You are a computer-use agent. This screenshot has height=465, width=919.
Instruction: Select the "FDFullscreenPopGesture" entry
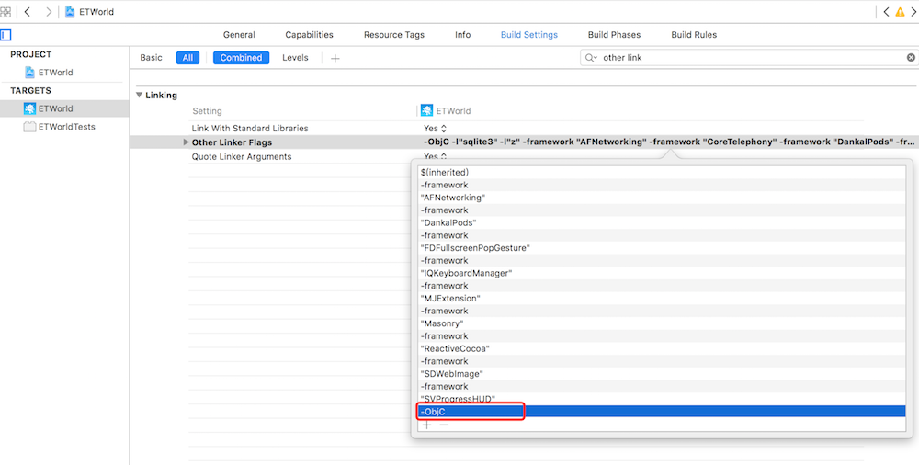click(x=663, y=248)
